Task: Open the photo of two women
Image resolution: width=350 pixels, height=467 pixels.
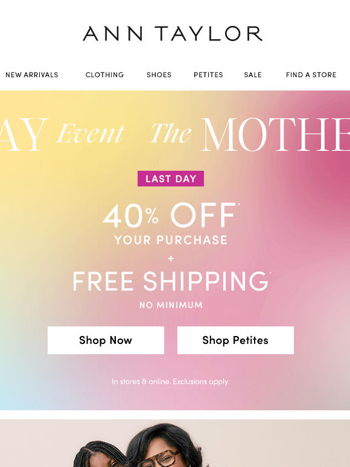Action: 175,443
